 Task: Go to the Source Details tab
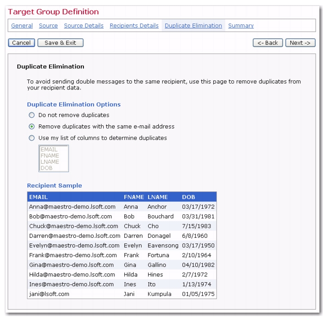click(x=83, y=26)
